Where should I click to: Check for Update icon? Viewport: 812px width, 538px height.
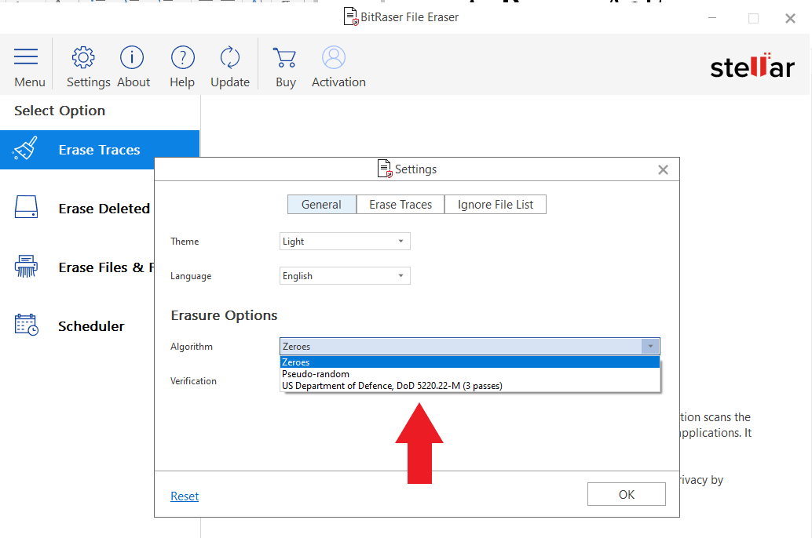tap(230, 57)
